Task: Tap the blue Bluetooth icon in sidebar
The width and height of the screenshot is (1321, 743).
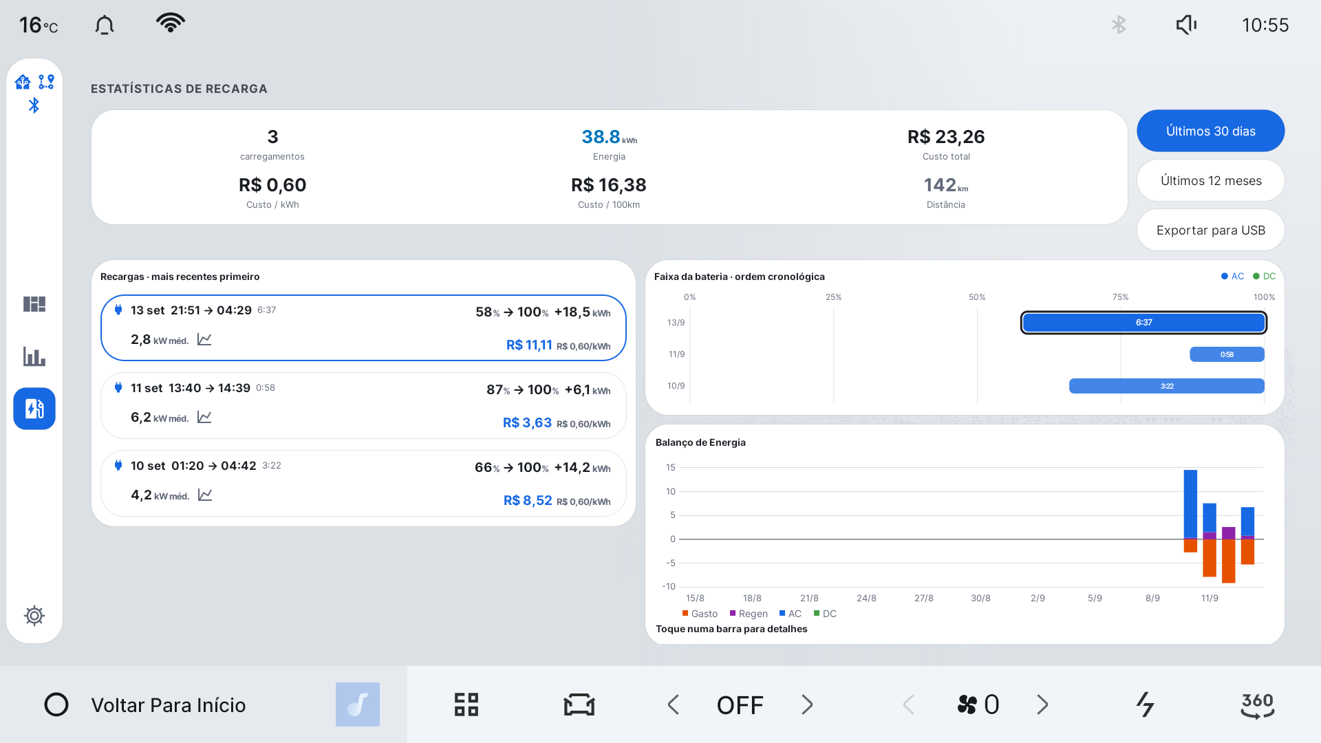Action: [x=34, y=105]
